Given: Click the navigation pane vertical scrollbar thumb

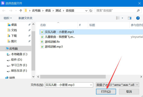Looking at the screenshot, I should point(33,51).
